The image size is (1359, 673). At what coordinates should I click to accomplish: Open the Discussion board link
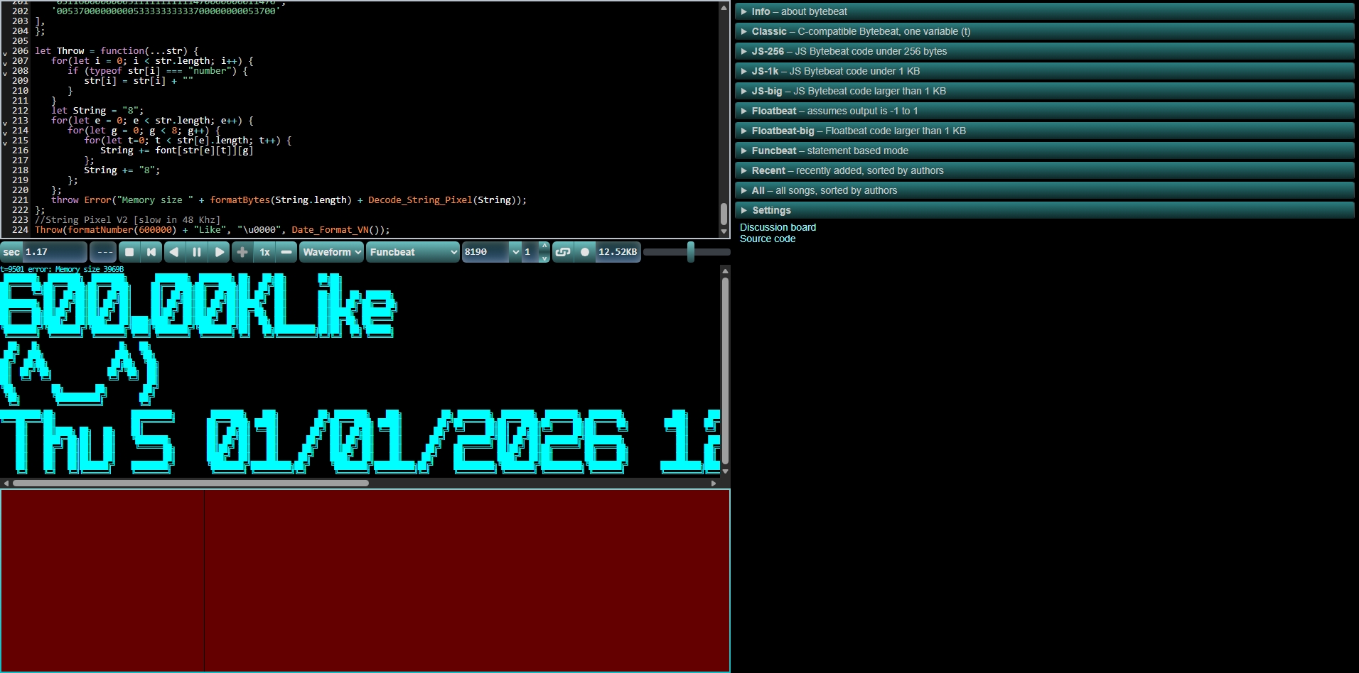778,227
